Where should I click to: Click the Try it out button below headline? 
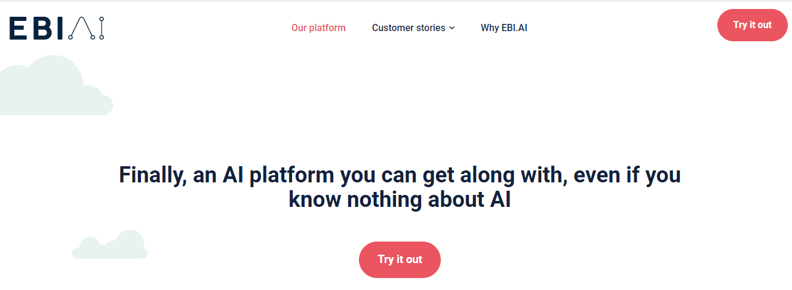tap(400, 260)
